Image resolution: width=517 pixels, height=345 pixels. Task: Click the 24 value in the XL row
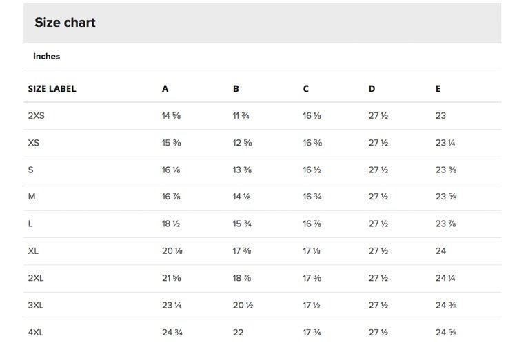pos(441,250)
